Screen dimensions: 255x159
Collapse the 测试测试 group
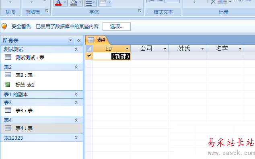tap(76, 50)
